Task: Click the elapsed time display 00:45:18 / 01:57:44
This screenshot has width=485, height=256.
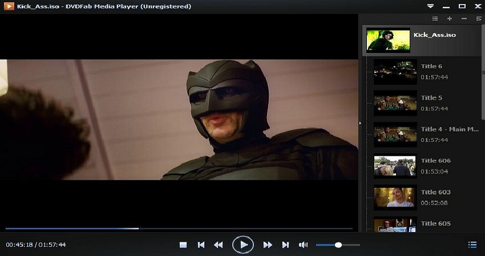Action: (36, 245)
